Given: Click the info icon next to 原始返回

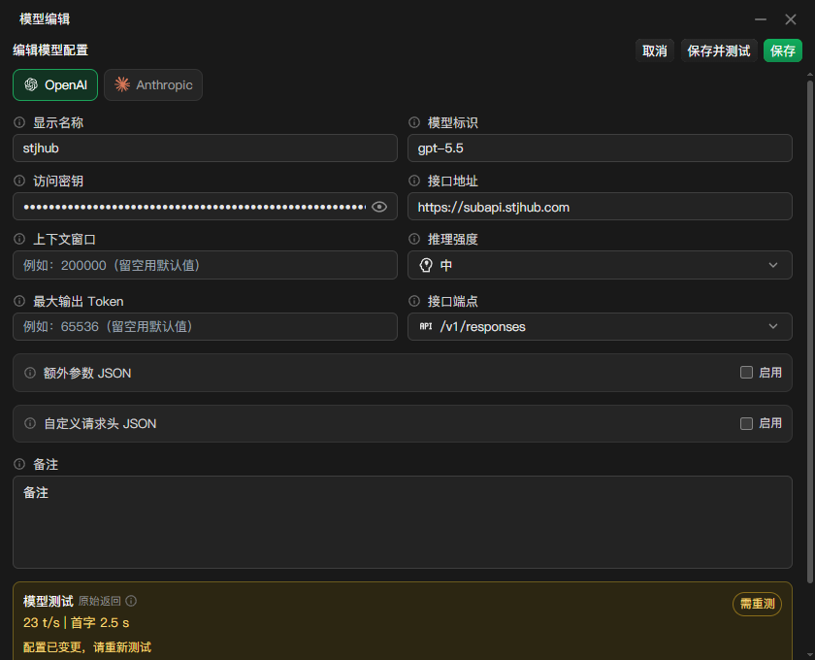Looking at the screenshot, I should click(131, 601).
